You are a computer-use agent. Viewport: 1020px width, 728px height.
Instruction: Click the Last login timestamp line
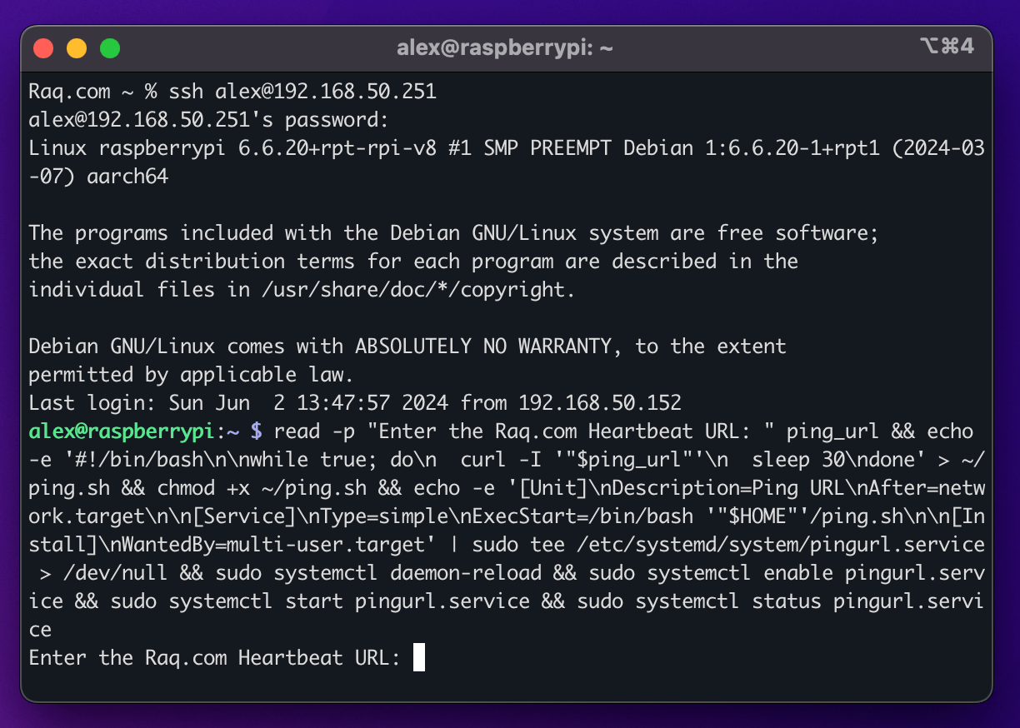[354, 402]
